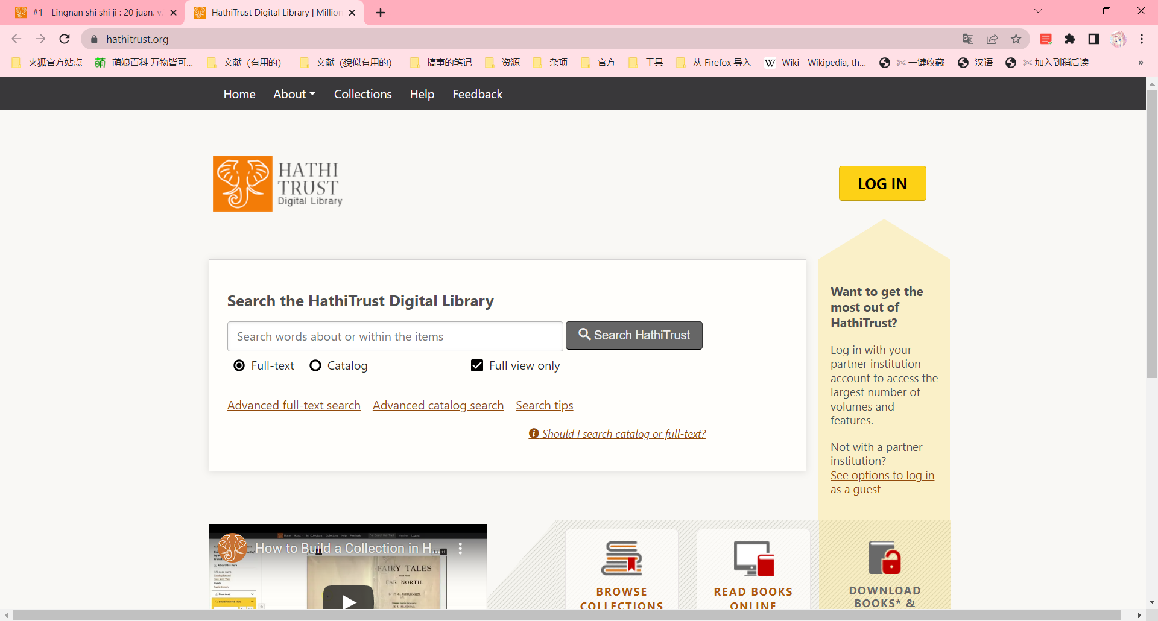Click the horizontal scrollbar at page bottom
Screen dimensions: 1158x621
(567, 615)
